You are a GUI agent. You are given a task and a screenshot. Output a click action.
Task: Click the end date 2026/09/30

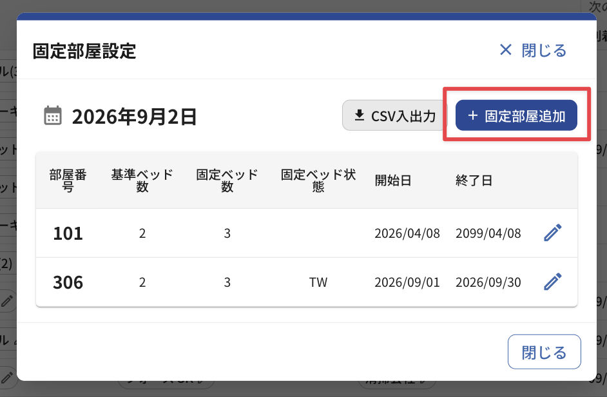(x=488, y=282)
